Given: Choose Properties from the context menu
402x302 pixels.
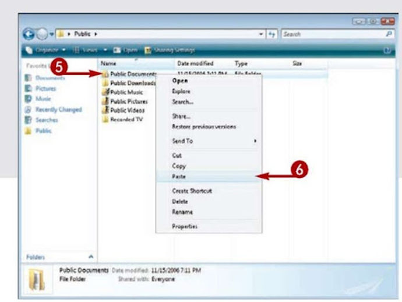Looking at the screenshot, I should [209, 226].
